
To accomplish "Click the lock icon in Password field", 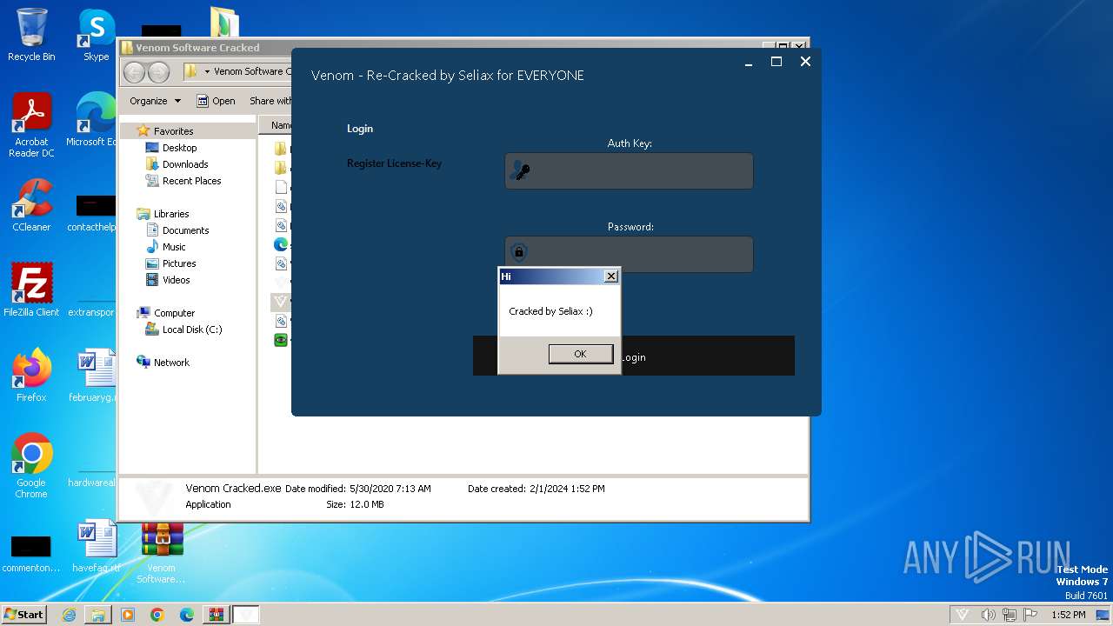I will 519,253.
